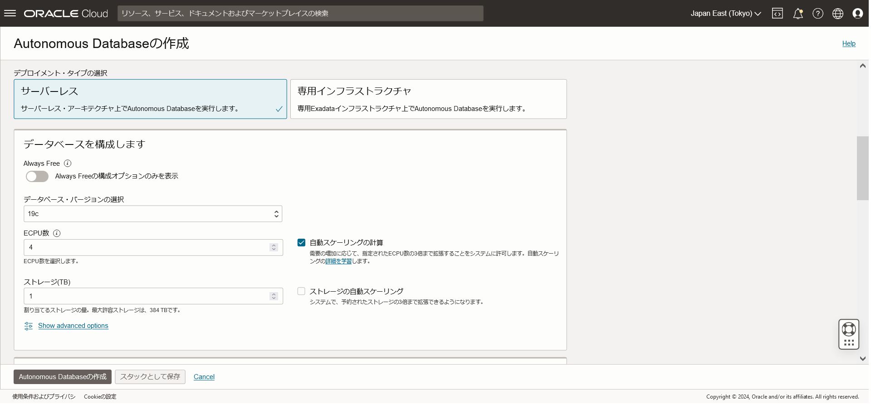Show Always Free info tooltip
This screenshot has height=404, width=871.
pos(68,164)
